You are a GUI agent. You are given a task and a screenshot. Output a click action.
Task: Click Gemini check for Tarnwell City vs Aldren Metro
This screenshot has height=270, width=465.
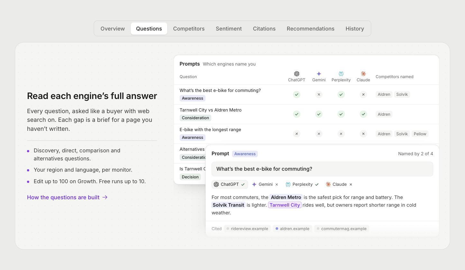pyautogui.click(x=319, y=114)
